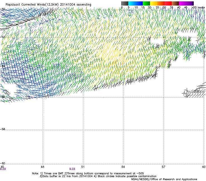Image resolution: width=206 pixels, height=181 pixels.
Task: Pick the dark blue segment of the color bar
Action: click(139, 3)
